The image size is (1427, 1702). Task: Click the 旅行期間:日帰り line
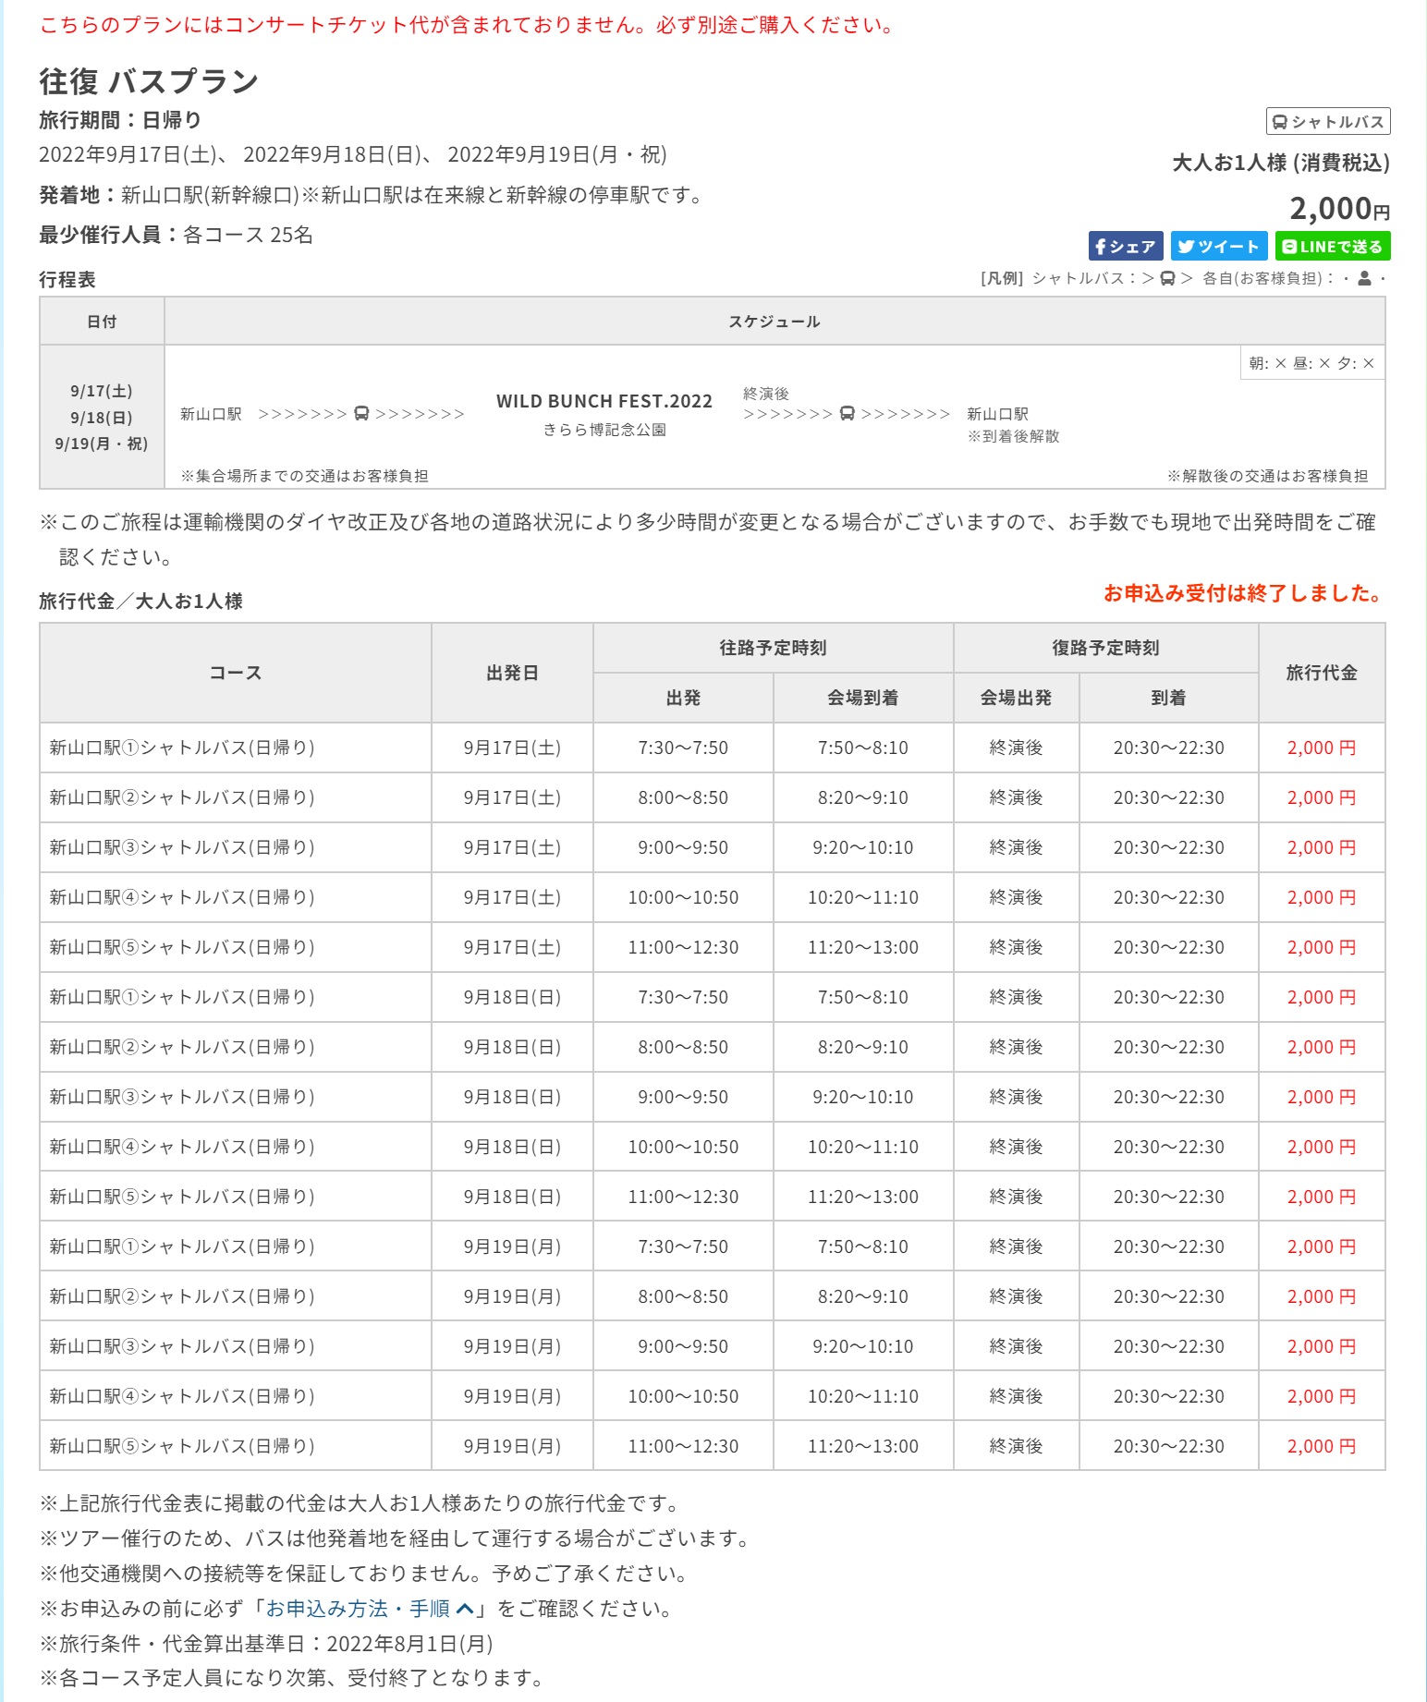pos(120,120)
